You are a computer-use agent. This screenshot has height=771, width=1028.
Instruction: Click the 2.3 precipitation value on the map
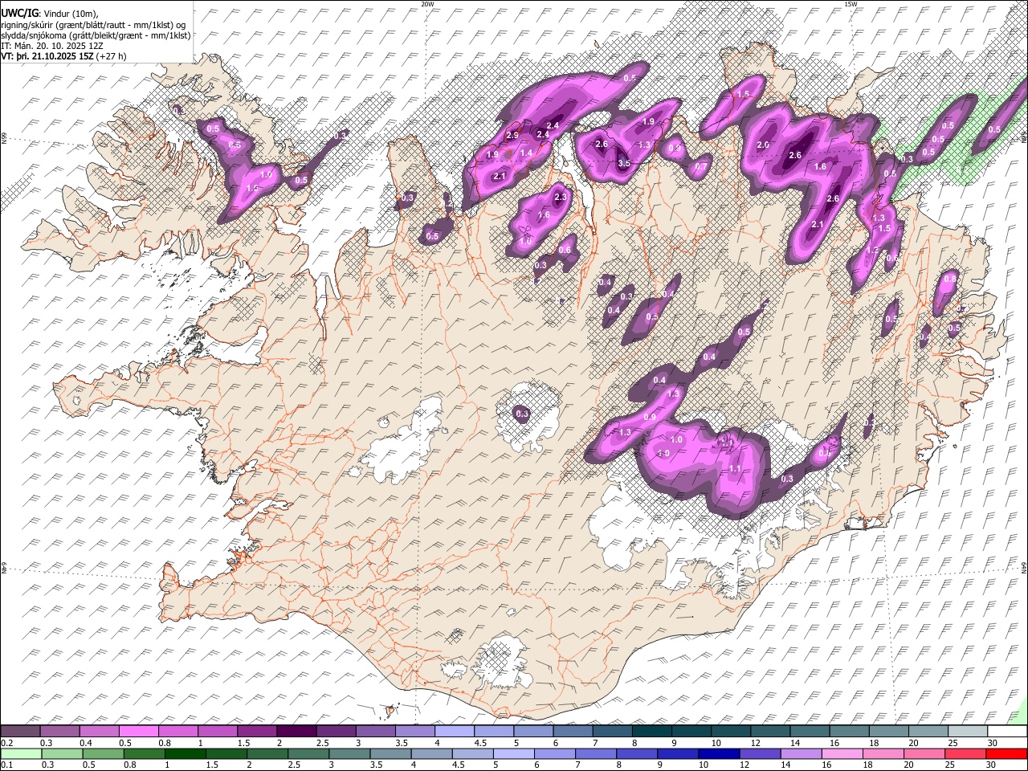point(561,197)
